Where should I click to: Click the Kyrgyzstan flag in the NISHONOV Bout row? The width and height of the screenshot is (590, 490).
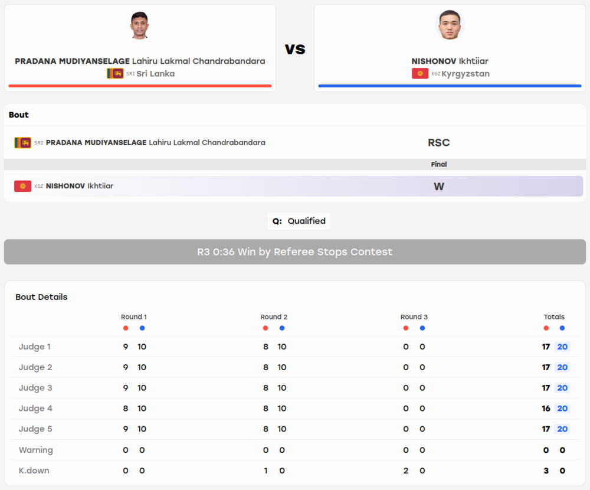pyautogui.click(x=22, y=186)
